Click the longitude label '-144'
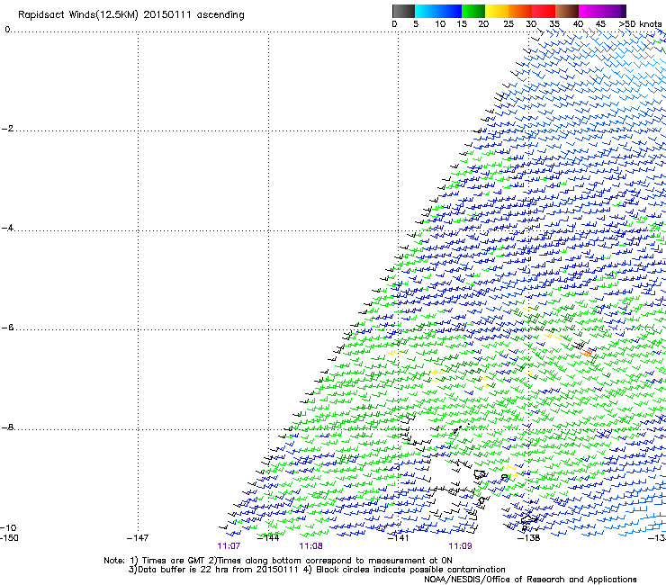666x585 pixels. 268,538
